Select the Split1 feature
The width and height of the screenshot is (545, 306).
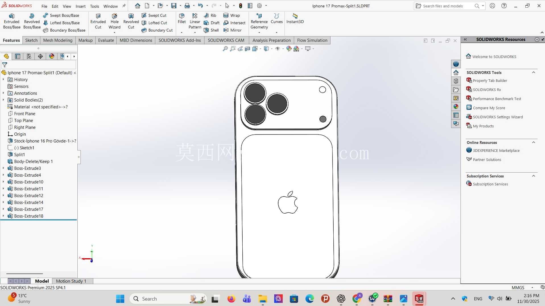coord(16,155)
